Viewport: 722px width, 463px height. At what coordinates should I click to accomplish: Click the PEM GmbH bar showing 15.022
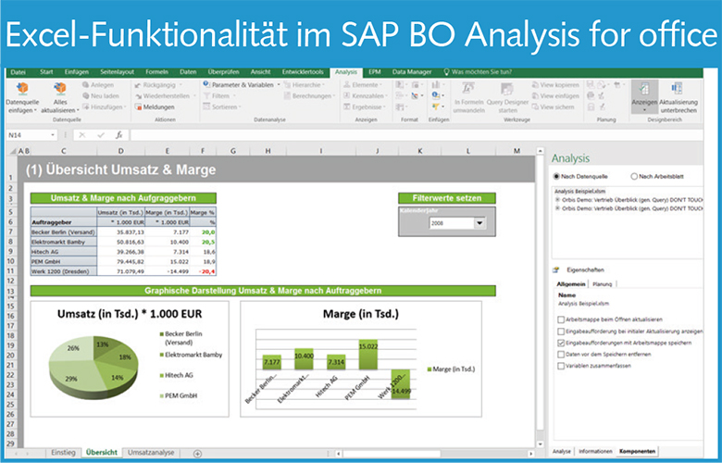(367, 355)
